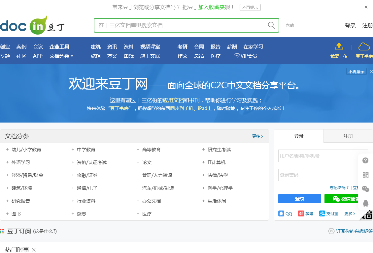The image size is (373, 253).
Task: Close the top bookmark notification bar
Action: 366,7
